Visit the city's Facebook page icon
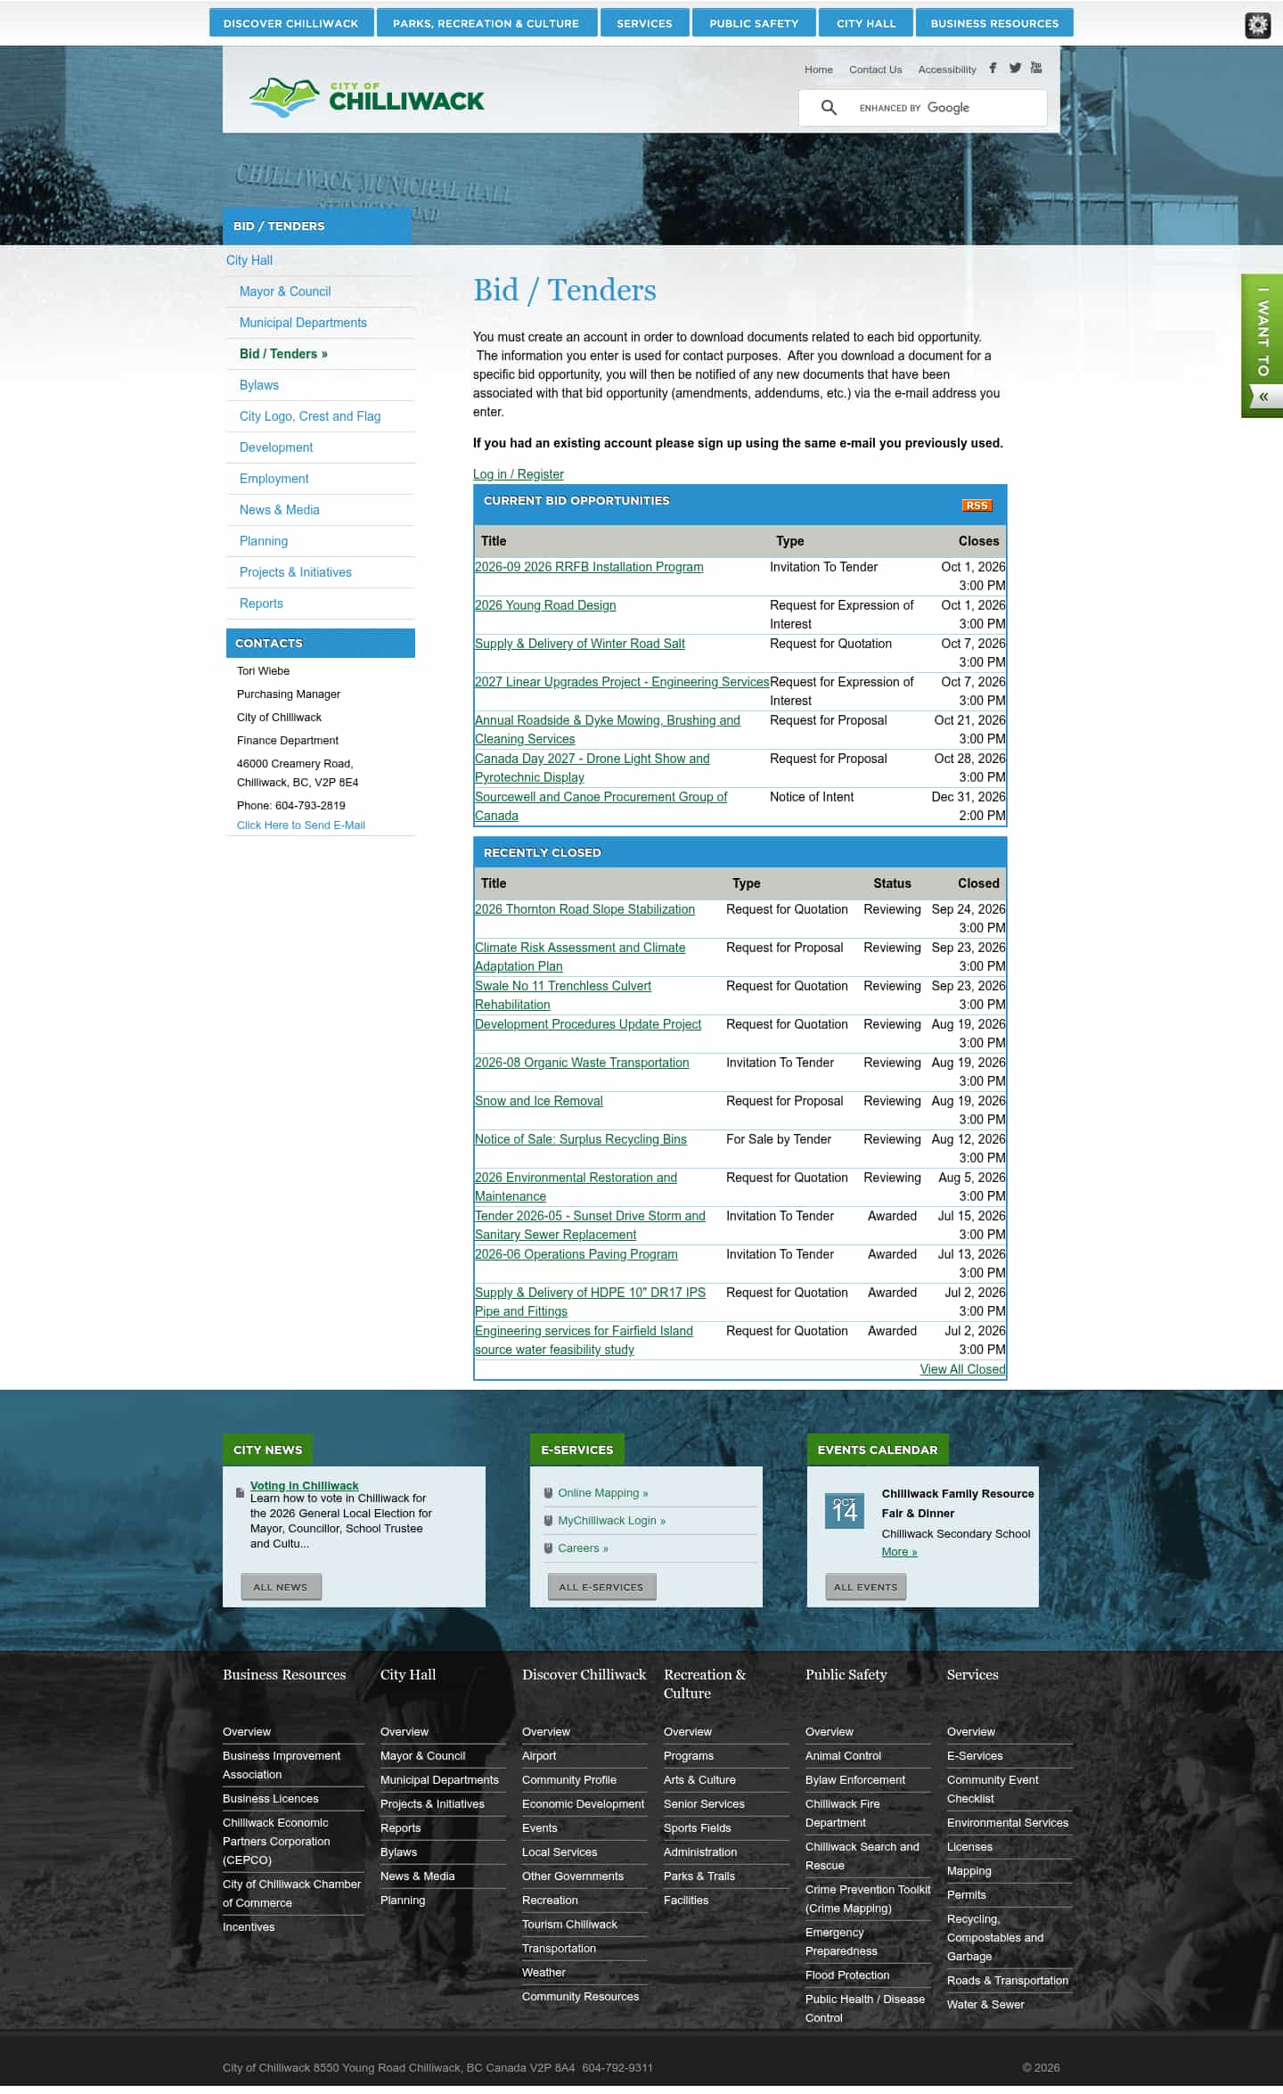Image resolution: width=1283 pixels, height=2094 pixels. [x=993, y=68]
